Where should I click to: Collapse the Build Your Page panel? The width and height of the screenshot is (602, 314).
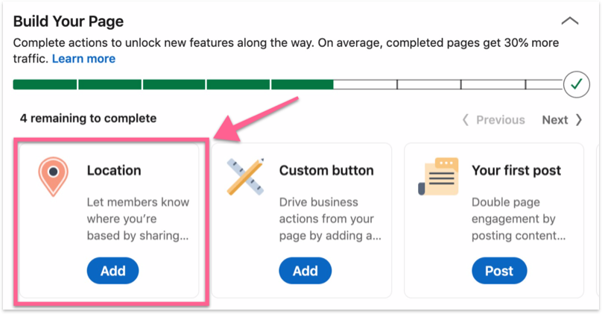point(569,22)
